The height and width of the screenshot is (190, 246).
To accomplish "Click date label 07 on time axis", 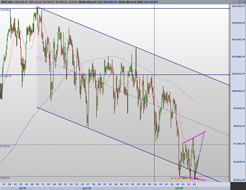I will (x=66, y=184).
